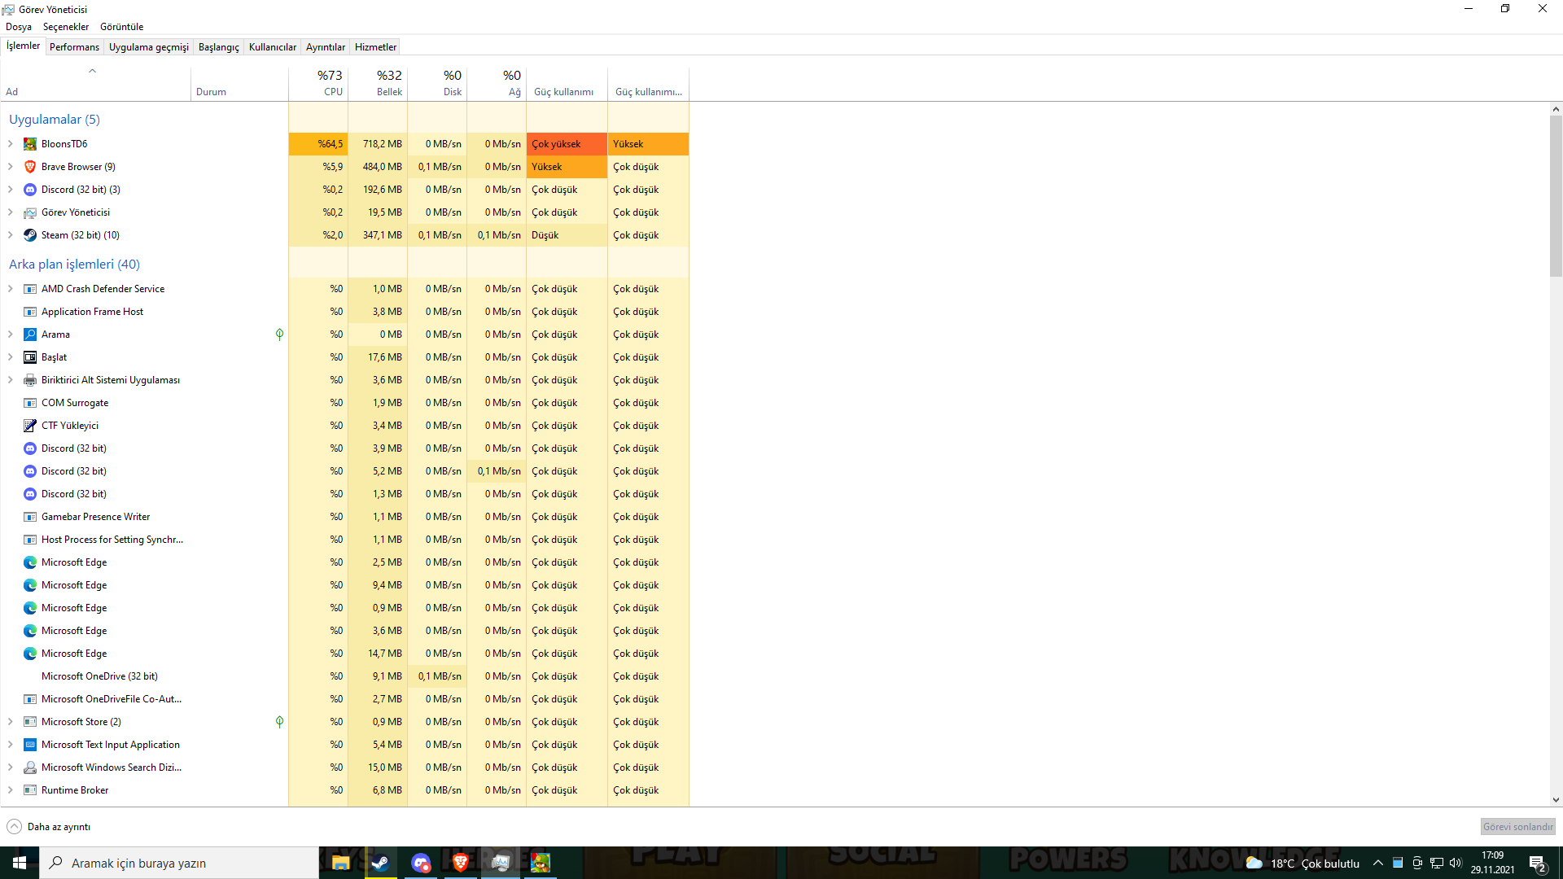Open Steam from the taskbar
Image resolution: width=1563 pixels, height=879 pixels.
pyautogui.click(x=380, y=863)
